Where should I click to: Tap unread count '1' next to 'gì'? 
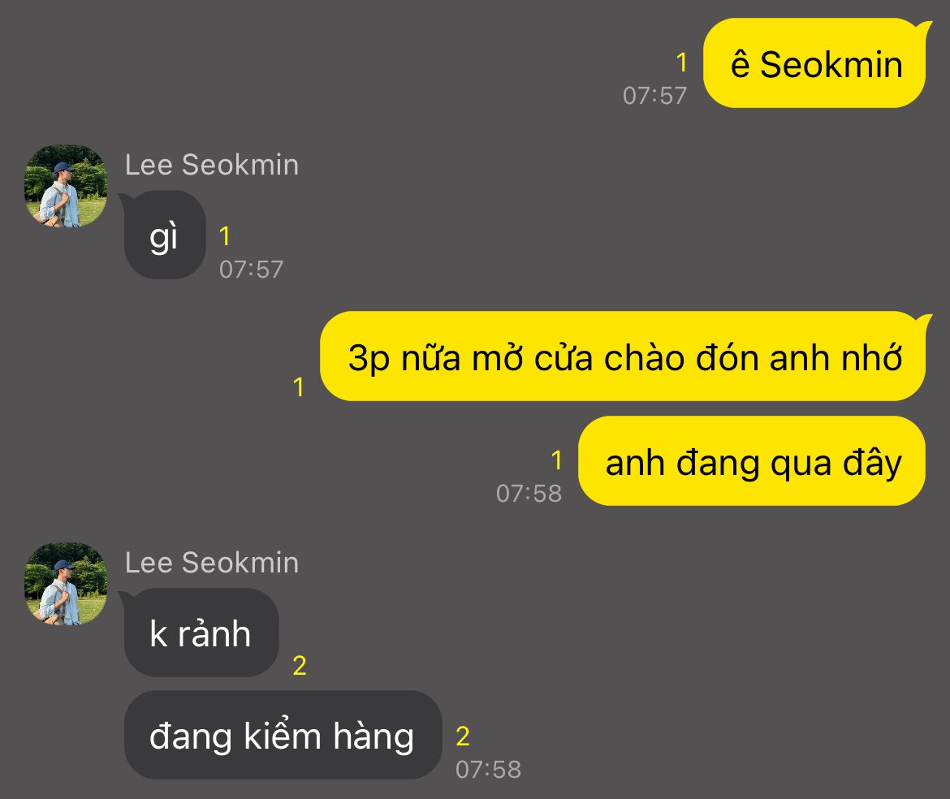point(225,236)
